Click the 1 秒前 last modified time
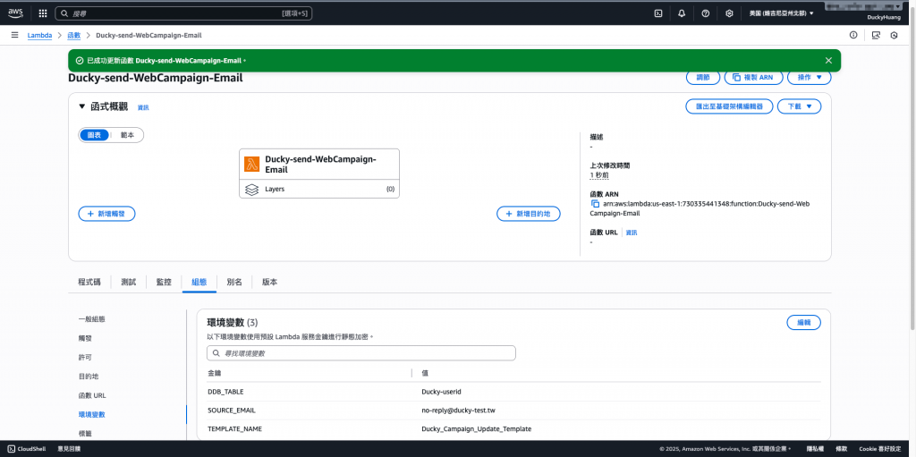916x457 pixels. (x=599, y=174)
